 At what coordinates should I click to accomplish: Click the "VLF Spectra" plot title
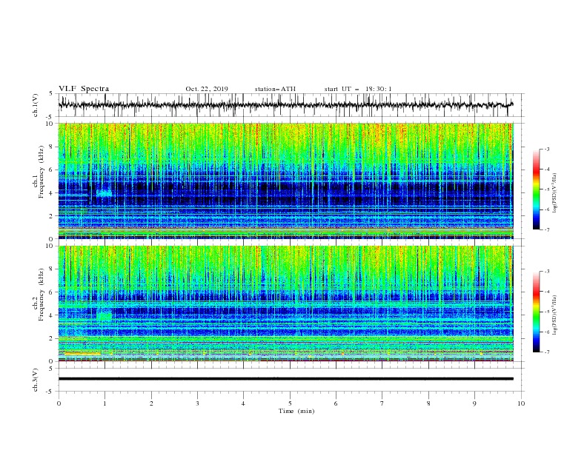click(x=84, y=89)
